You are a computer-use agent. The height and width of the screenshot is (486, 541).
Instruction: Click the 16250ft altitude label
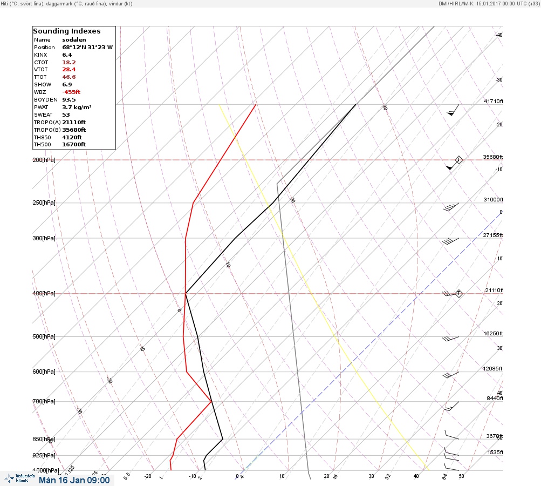coord(493,334)
